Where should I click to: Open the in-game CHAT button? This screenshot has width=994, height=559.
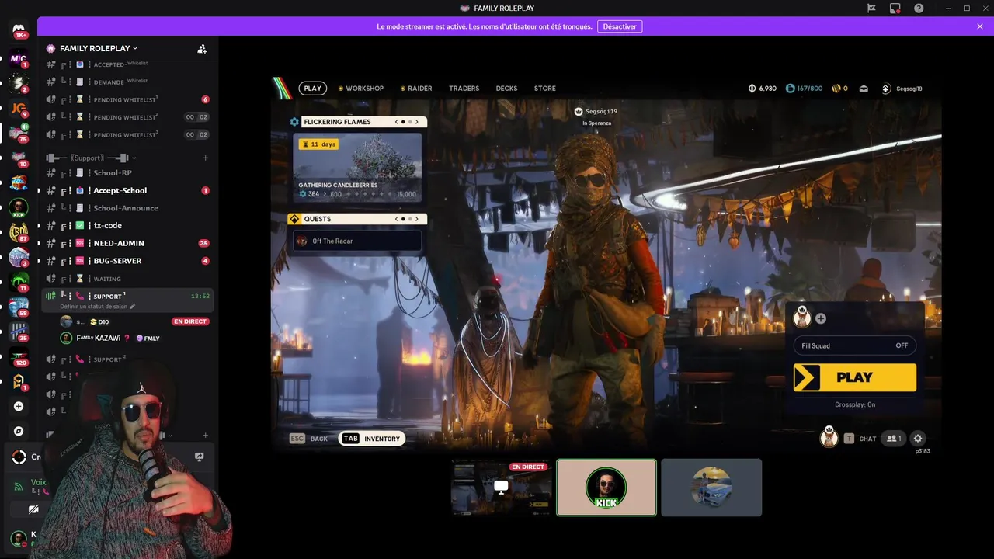pos(860,439)
